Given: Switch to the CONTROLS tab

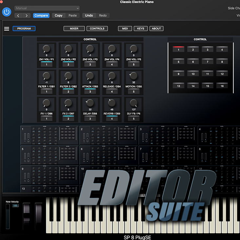Looking at the screenshot, I should [97, 29].
